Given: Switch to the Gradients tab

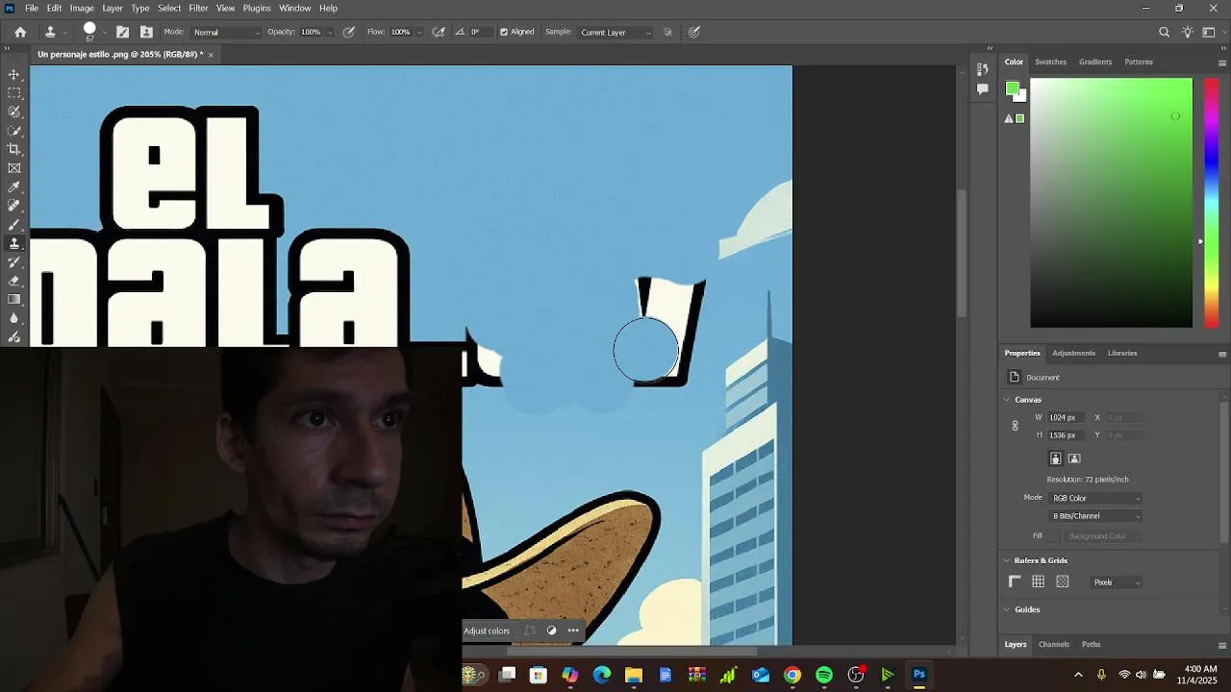Looking at the screenshot, I should (1095, 62).
